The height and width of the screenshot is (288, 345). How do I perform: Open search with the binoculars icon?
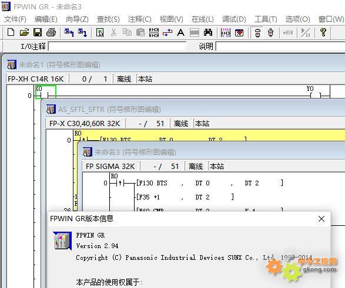click(208, 32)
